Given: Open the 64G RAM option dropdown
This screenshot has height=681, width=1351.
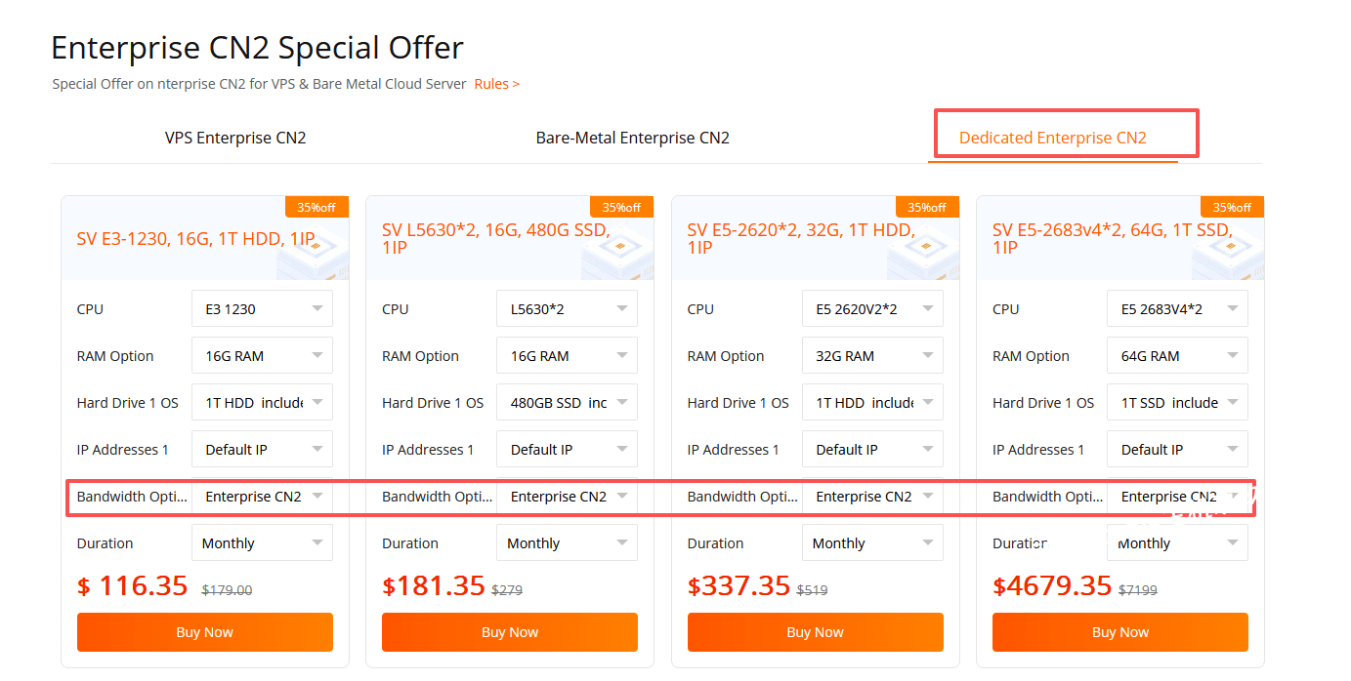Looking at the screenshot, I should click(1177, 355).
